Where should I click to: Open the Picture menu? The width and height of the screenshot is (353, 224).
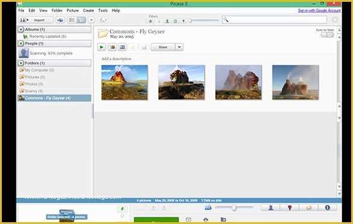click(x=73, y=11)
